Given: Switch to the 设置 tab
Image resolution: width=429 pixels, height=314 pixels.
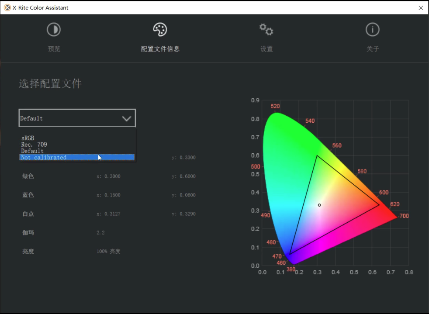Looking at the screenshot, I should [x=266, y=49].
